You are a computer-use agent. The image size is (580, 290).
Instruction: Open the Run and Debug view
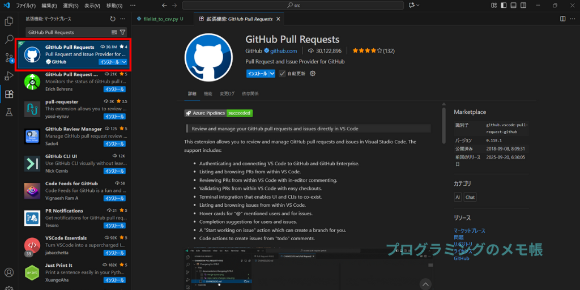[9, 76]
